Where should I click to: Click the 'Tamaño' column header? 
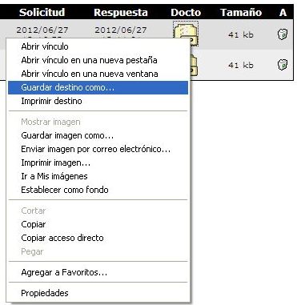241,12
